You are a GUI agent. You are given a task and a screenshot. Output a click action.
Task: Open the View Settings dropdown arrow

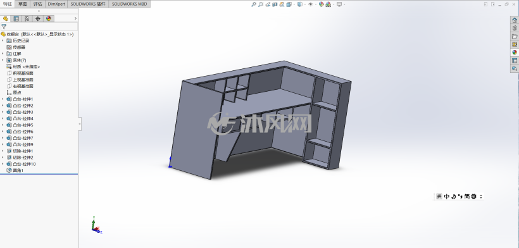pos(344,4)
